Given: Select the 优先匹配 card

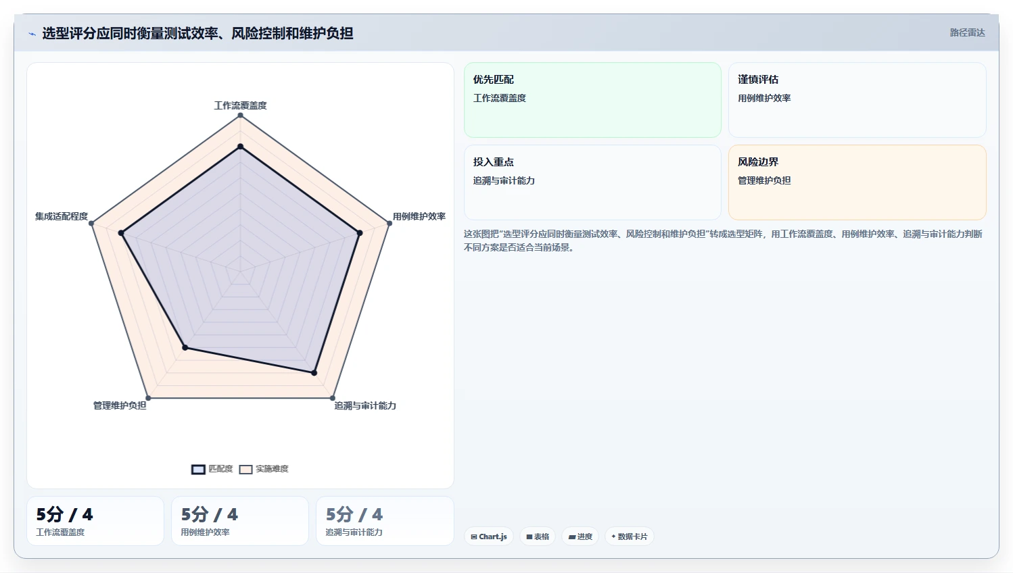Looking at the screenshot, I should 592,100.
